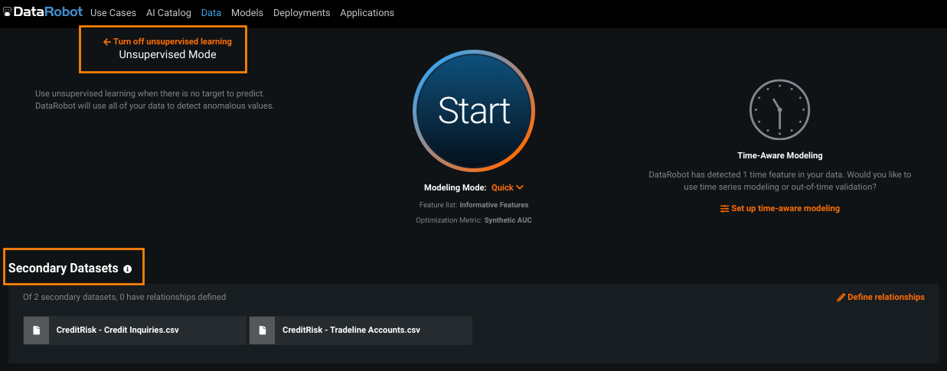Click the info icon next to Secondary Datasets
This screenshot has height=371, width=947.
point(127,269)
